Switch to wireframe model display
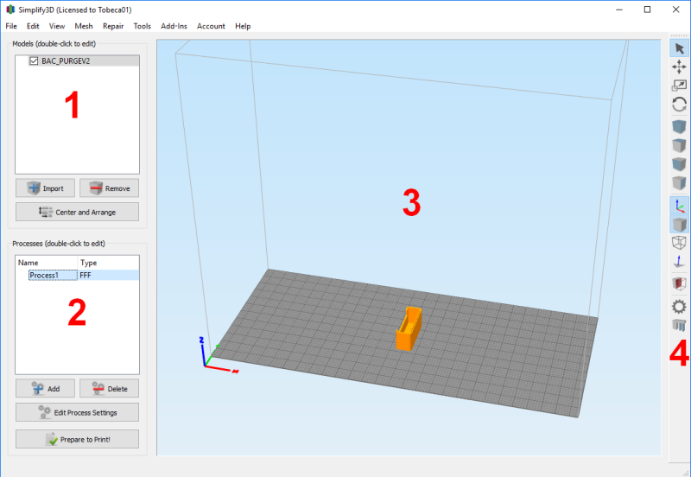 tap(680, 244)
